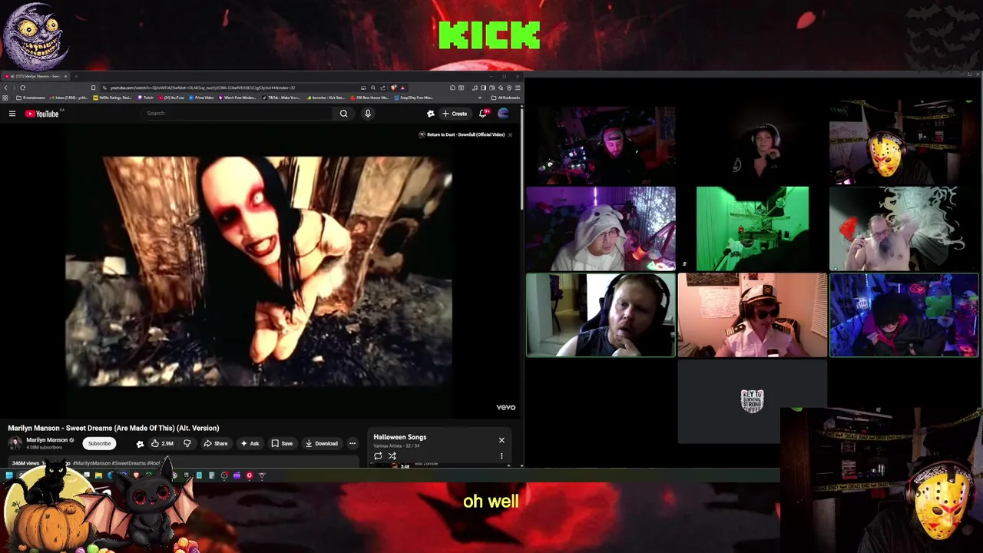Click the sparkle icon left of Create
983x553 pixels.
(431, 114)
